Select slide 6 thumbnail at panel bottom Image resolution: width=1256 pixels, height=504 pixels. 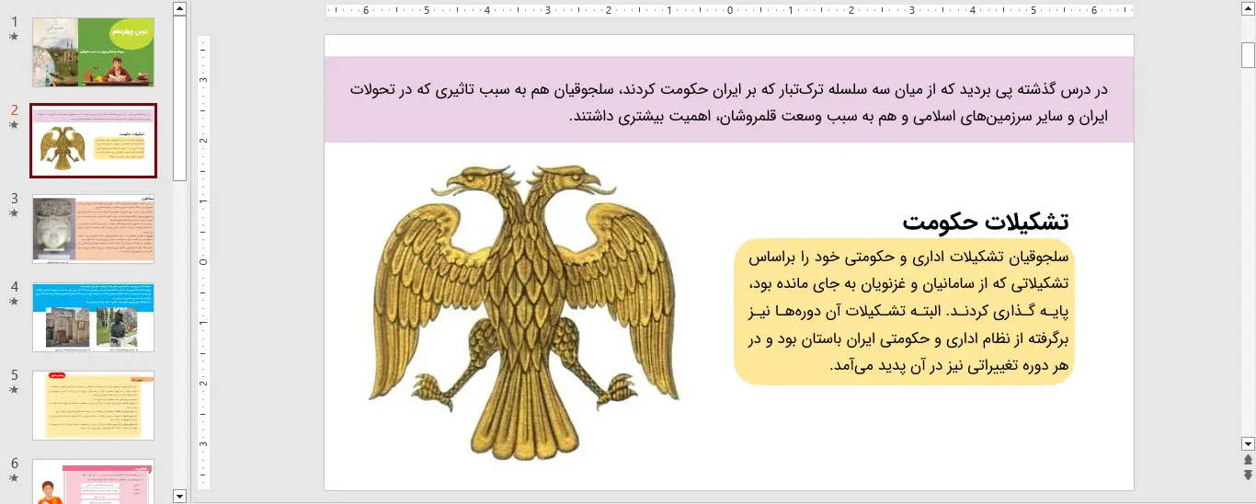click(93, 481)
